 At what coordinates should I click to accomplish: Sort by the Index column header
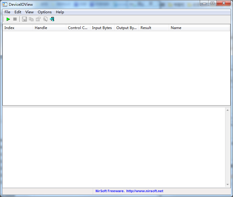point(18,28)
